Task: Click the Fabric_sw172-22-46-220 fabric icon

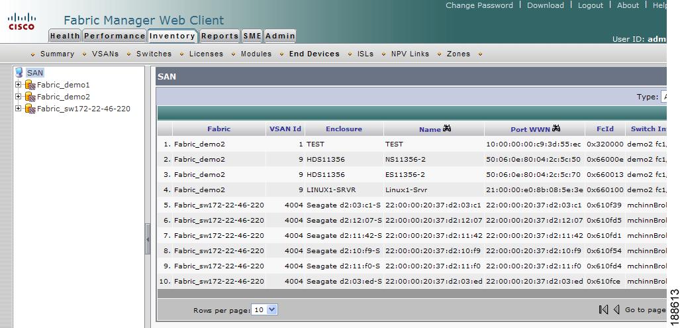Action: click(30, 109)
